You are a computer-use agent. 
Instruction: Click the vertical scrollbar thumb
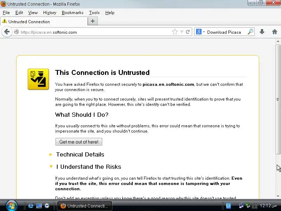[278, 100]
